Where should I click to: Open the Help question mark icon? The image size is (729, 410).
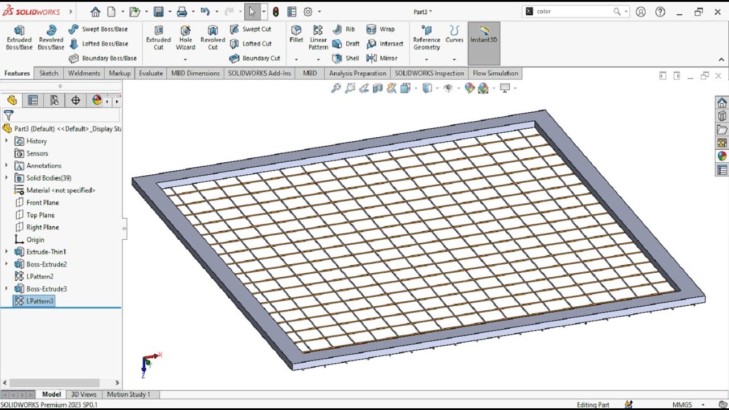pos(661,11)
